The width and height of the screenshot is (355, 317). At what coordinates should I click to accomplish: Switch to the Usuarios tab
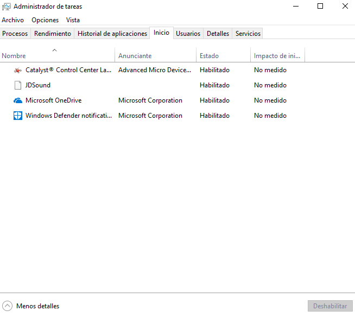pos(188,34)
